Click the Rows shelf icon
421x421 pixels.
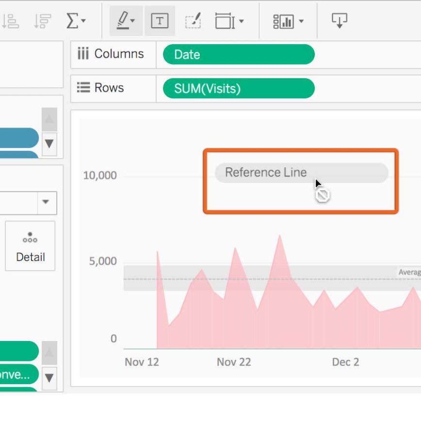(84, 88)
